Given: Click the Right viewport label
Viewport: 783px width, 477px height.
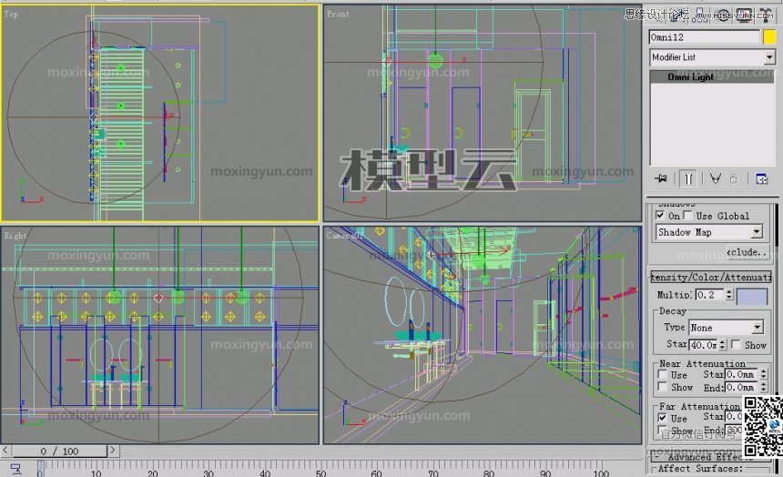Looking at the screenshot, I should point(15,235).
